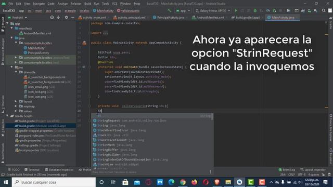Open the Android view dropdown in Project panel

click(x=17, y=17)
